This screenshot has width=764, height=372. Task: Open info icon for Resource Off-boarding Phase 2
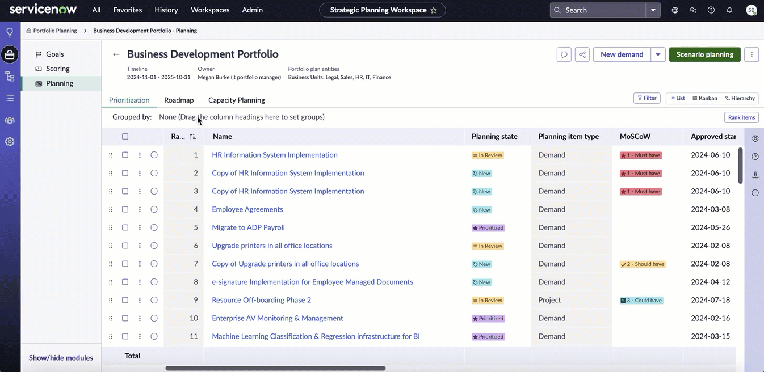coord(154,300)
